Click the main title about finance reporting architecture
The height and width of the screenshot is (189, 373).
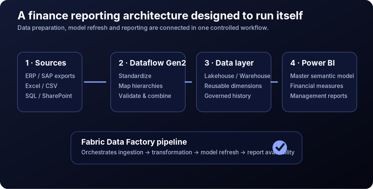160,16
